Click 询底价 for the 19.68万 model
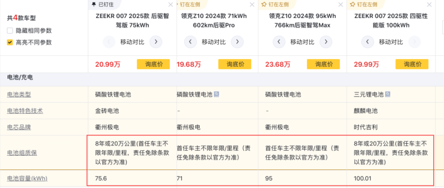The image size is (444, 188). click(x=234, y=64)
